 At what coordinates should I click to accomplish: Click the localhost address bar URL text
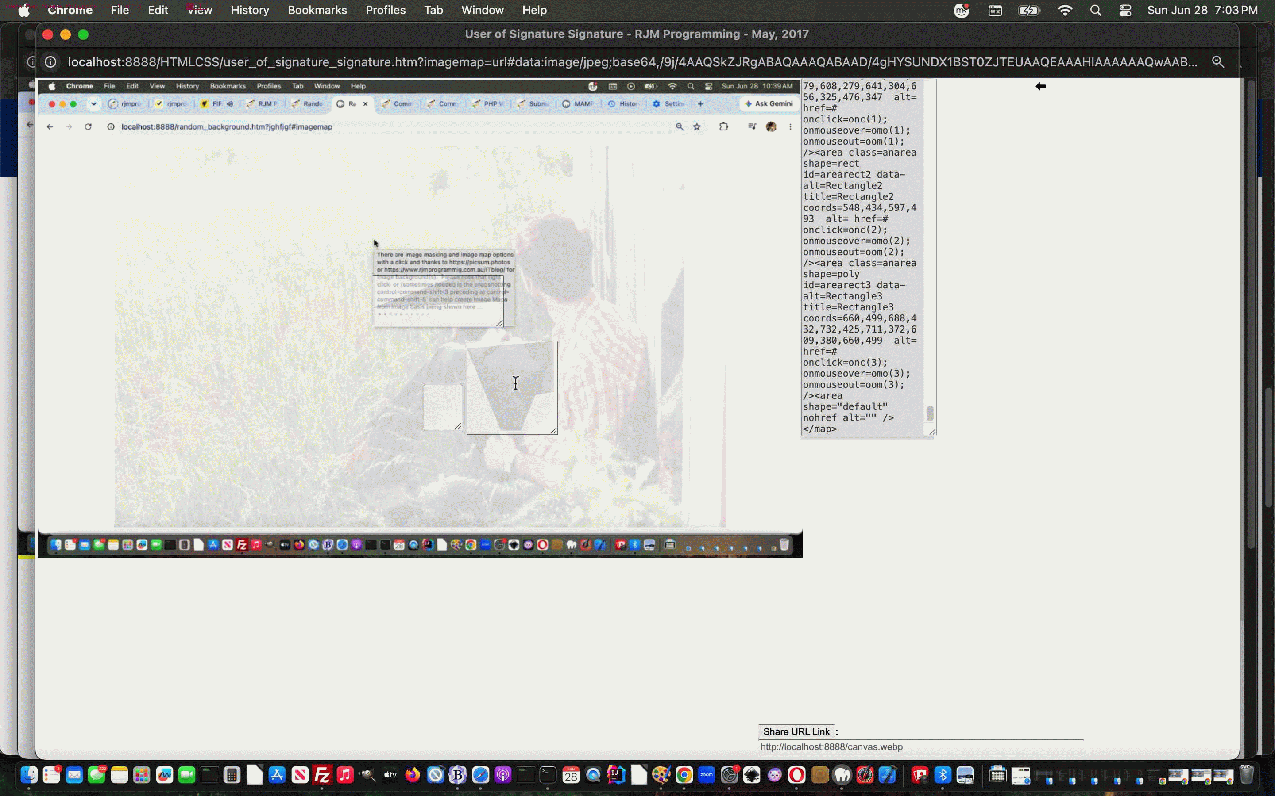click(x=632, y=62)
